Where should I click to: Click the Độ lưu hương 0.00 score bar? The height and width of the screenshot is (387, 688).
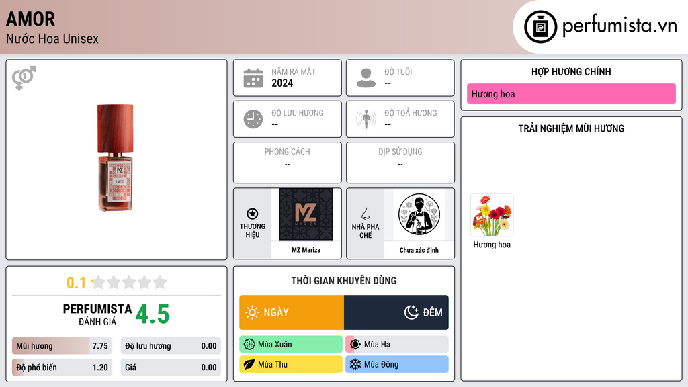pos(171,346)
